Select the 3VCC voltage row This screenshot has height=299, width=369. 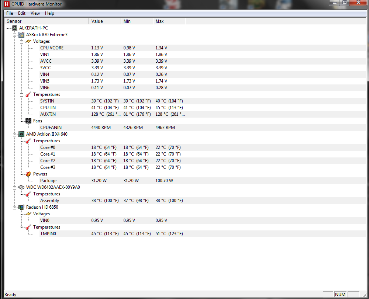[203, 68]
